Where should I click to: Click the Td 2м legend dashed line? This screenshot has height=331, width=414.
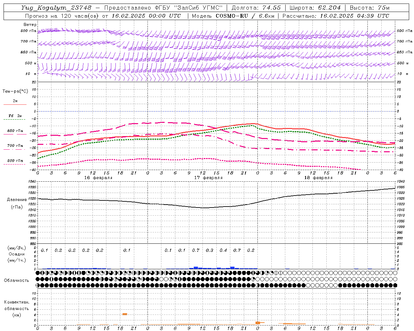14,120
